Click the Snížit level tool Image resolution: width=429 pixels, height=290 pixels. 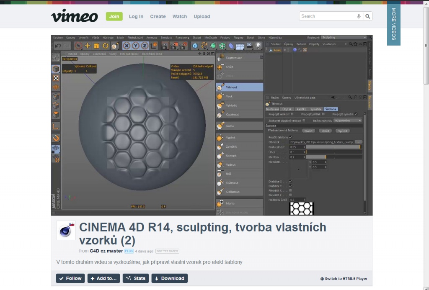pos(240,67)
